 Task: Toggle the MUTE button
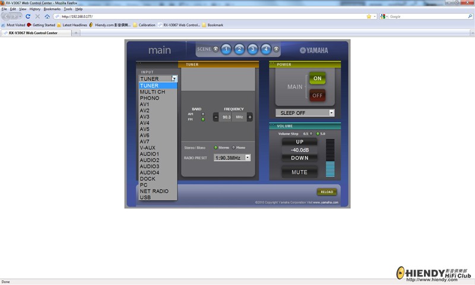(300, 172)
